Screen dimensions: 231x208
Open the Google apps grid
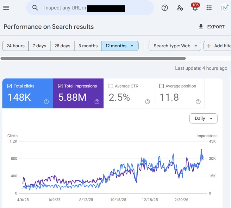click(x=209, y=8)
